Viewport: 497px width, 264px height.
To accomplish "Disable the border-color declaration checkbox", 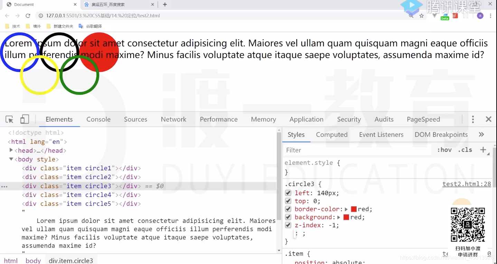I will (288, 209).
